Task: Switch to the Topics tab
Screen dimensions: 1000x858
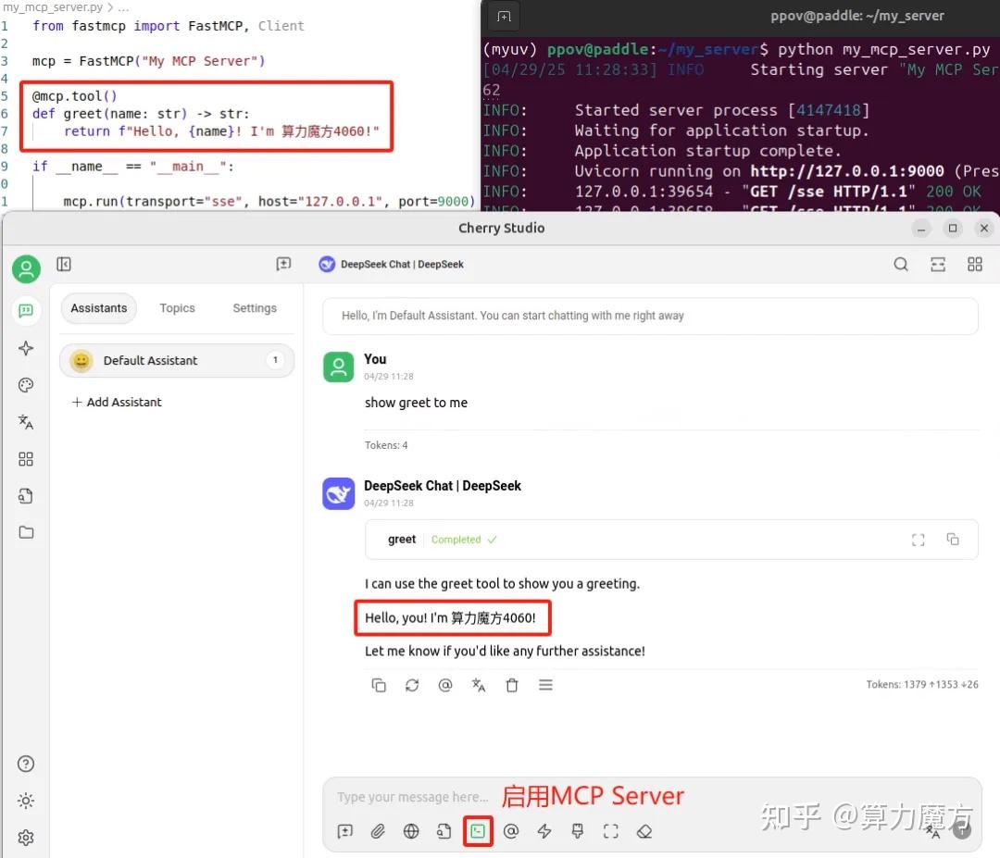Action: coord(177,308)
